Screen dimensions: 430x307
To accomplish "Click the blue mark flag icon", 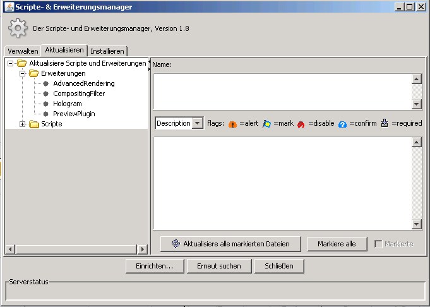I will pos(266,124).
